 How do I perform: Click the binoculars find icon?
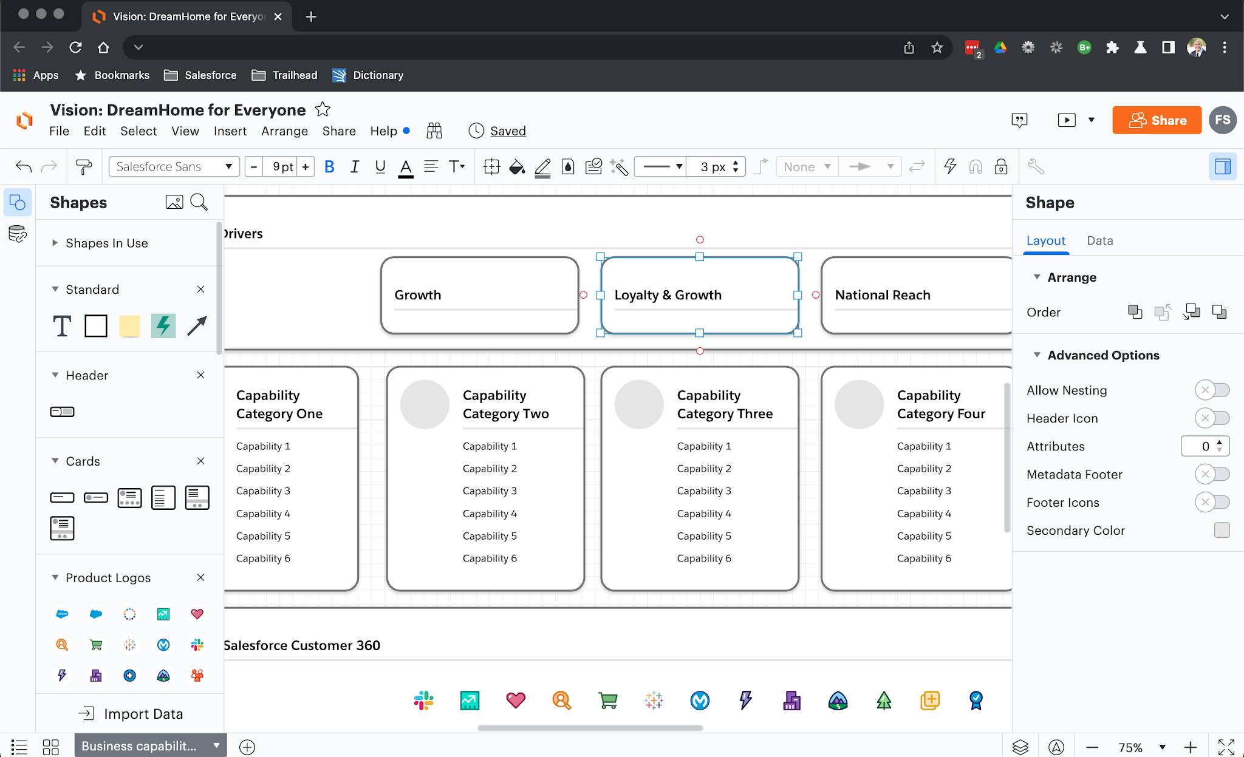pyautogui.click(x=434, y=131)
